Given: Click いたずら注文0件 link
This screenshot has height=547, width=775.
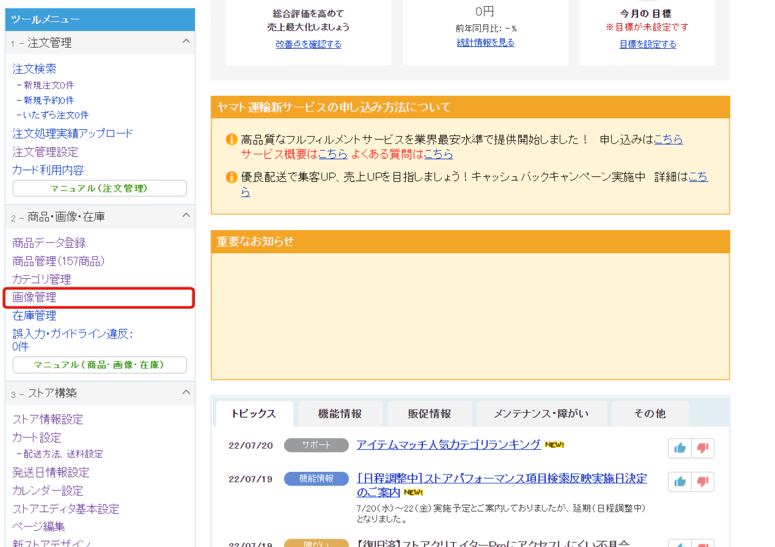Looking at the screenshot, I should click(x=56, y=115).
